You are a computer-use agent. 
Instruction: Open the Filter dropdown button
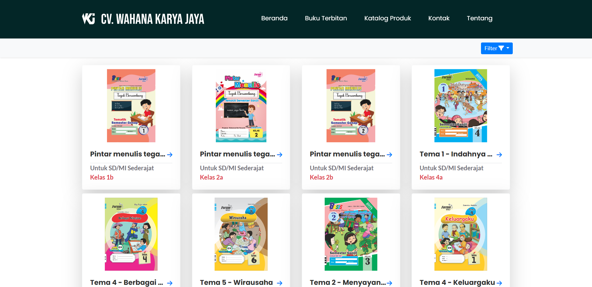[497, 48]
